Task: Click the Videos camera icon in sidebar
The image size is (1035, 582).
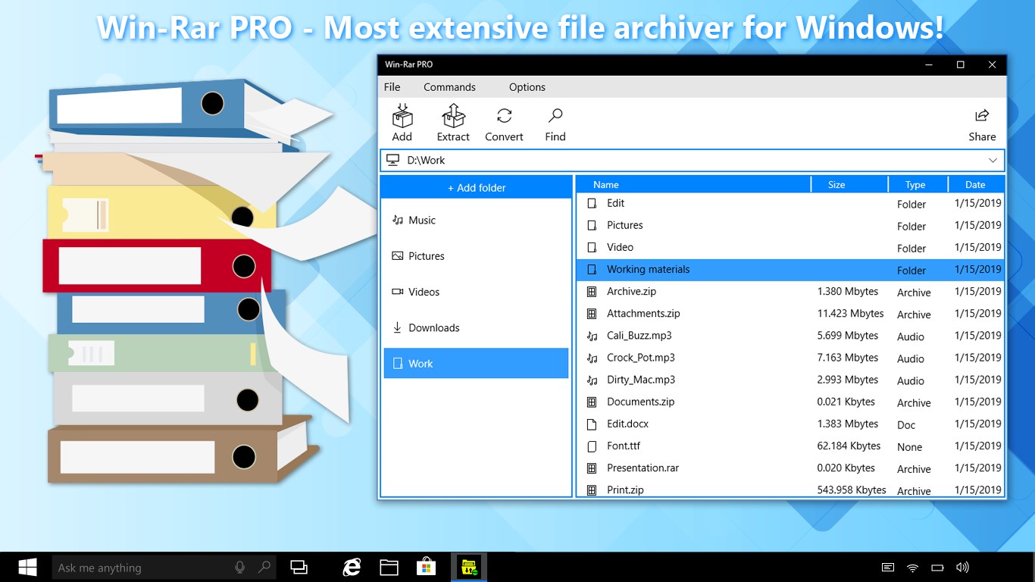Action: 398,292
